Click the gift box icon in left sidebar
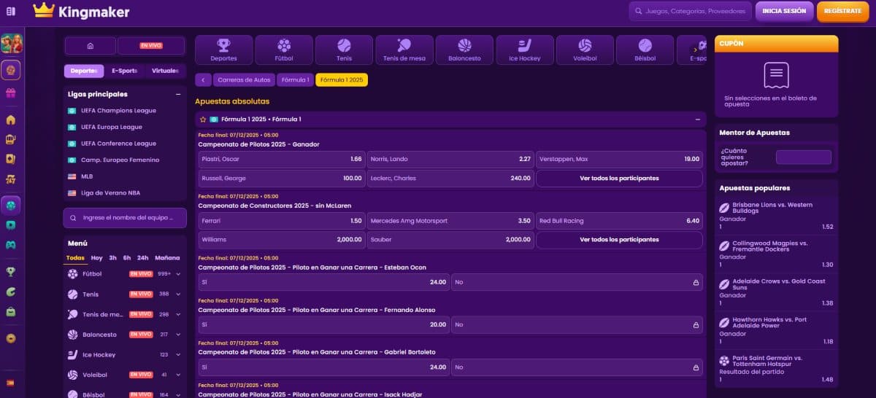876x398 pixels. (10, 93)
